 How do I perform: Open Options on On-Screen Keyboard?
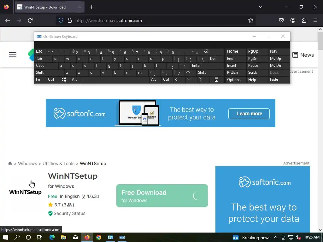point(235,80)
